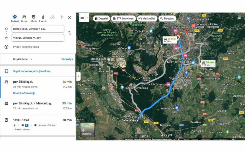The height and width of the screenshot is (153, 245).
Task: Collapse the side panel arrow
Action: click(78, 76)
